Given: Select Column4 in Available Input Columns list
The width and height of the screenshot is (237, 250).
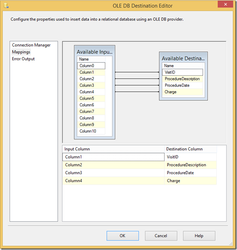Looking at the screenshot, I should click(91, 92).
